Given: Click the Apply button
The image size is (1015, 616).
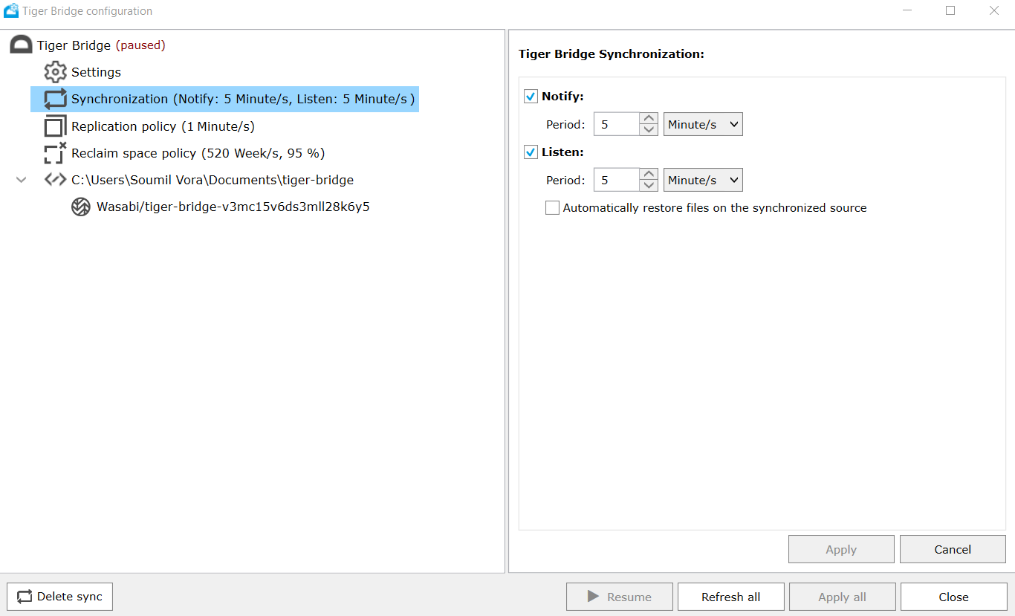Looking at the screenshot, I should pos(841,549).
